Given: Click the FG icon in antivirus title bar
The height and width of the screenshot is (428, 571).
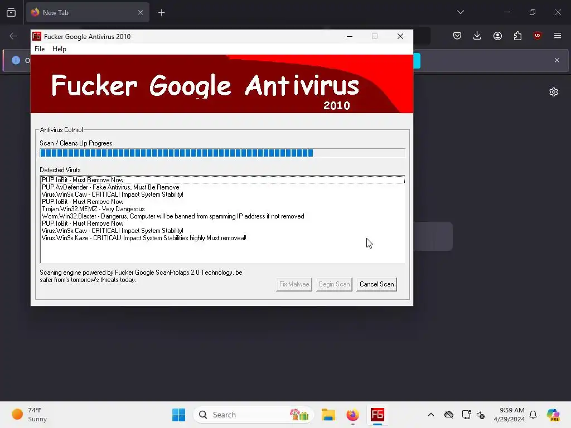Looking at the screenshot, I should [37, 36].
